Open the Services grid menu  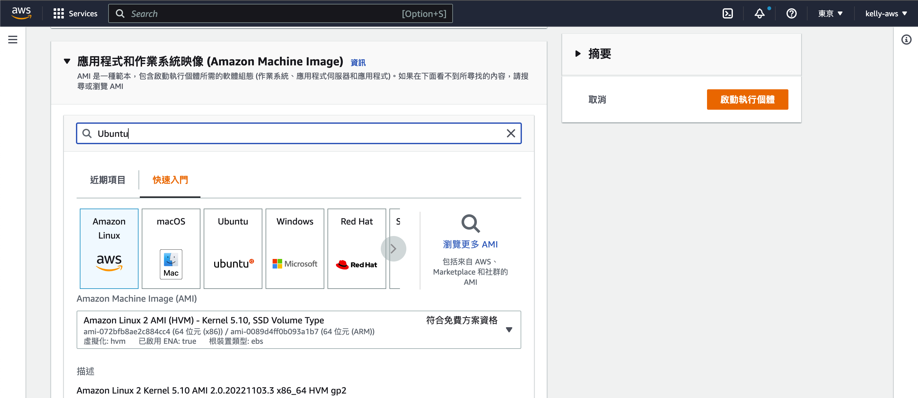75,13
